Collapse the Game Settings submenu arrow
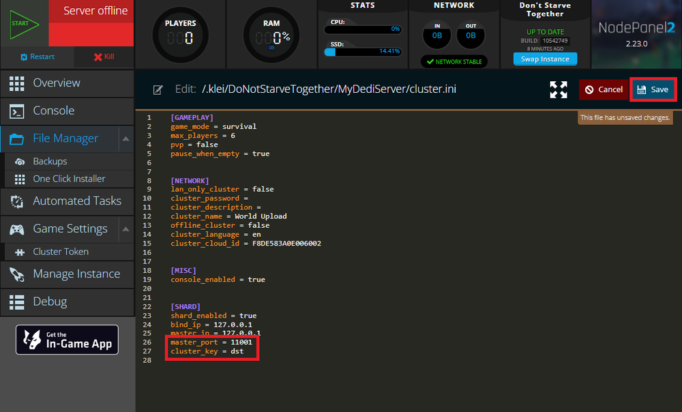Image resolution: width=682 pixels, height=412 pixels. coord(125,229)
